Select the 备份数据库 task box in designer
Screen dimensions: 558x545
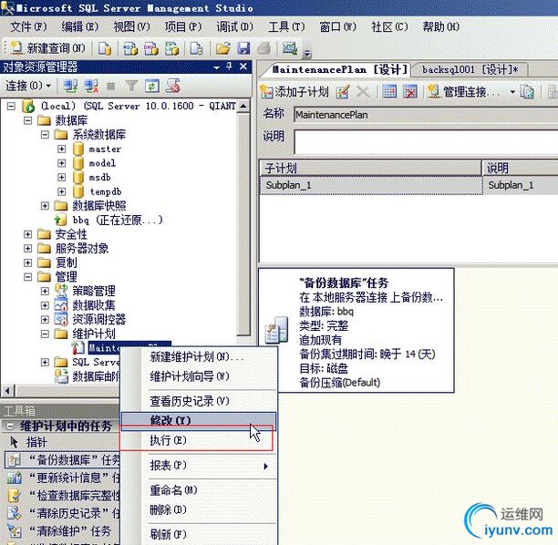(356, 331)
